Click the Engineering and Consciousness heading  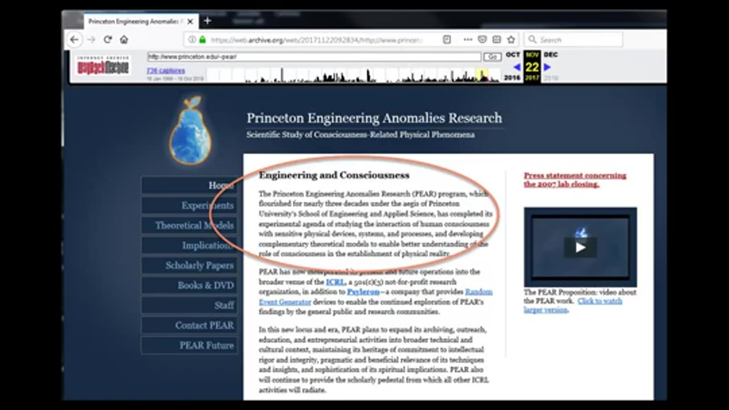coord(334,175)
